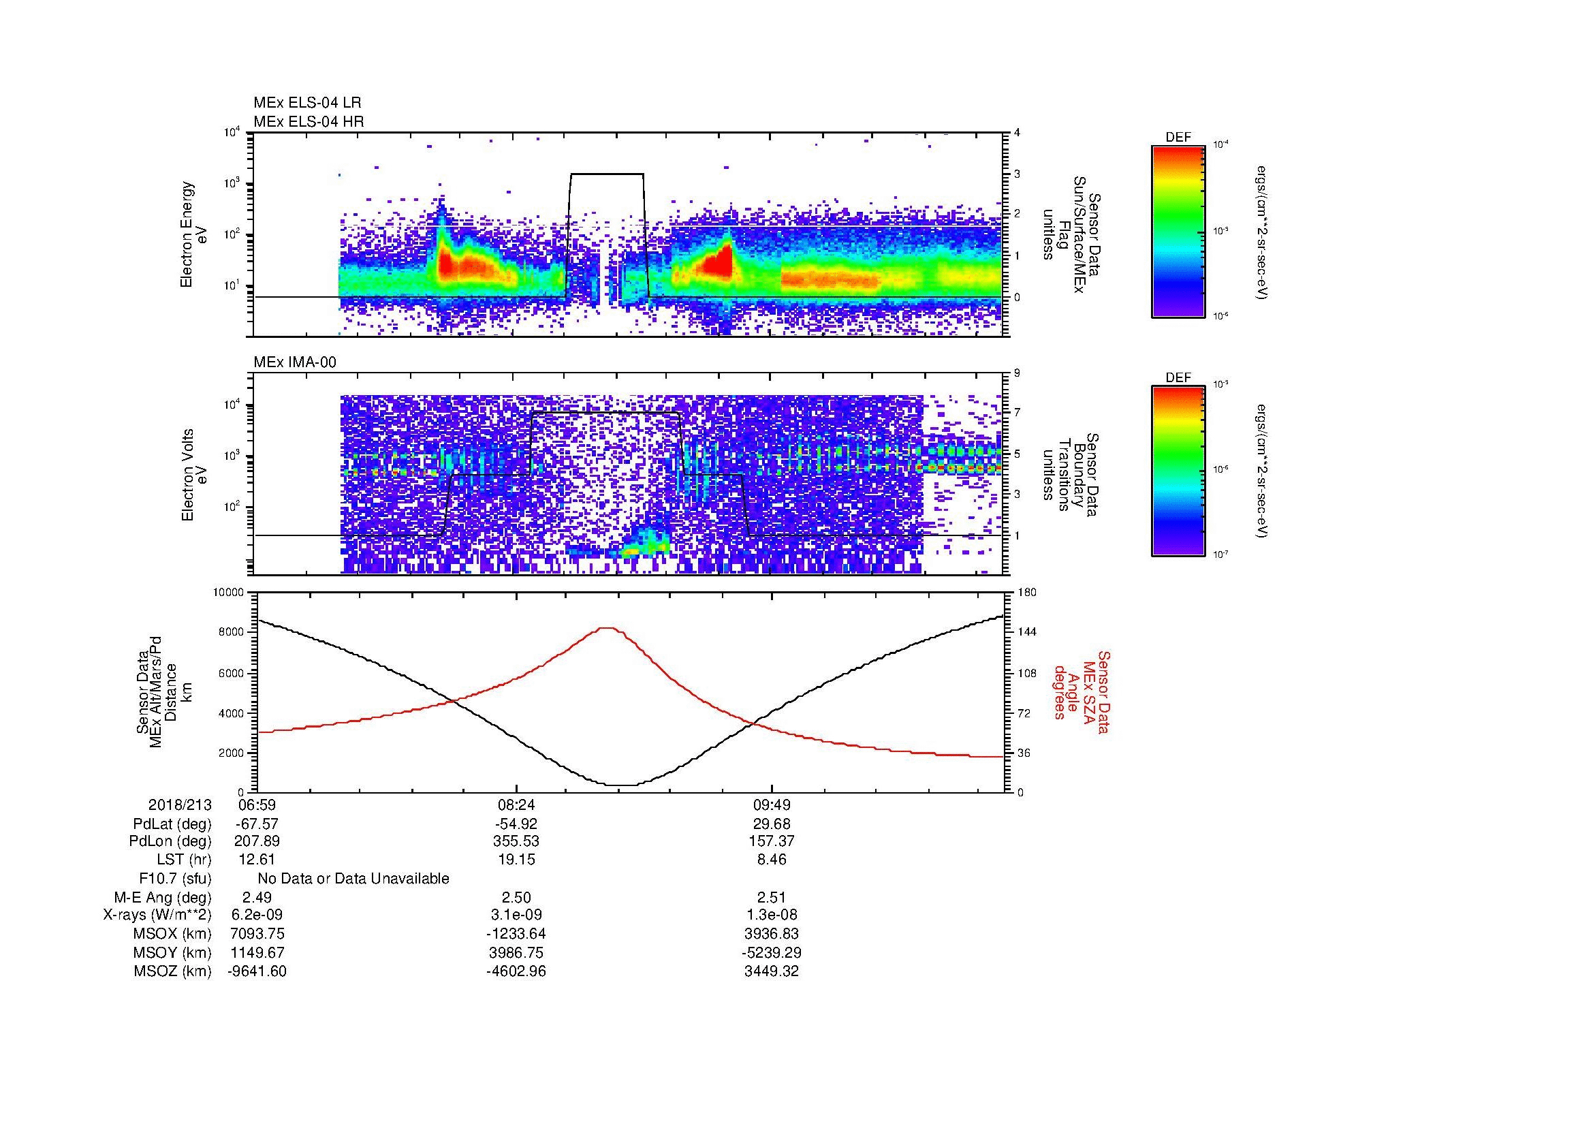Click the 'F10.7 (sfu)' row label
Image resolution: width=1593 pixels, height=1126 pixels.
coord(175,879)
